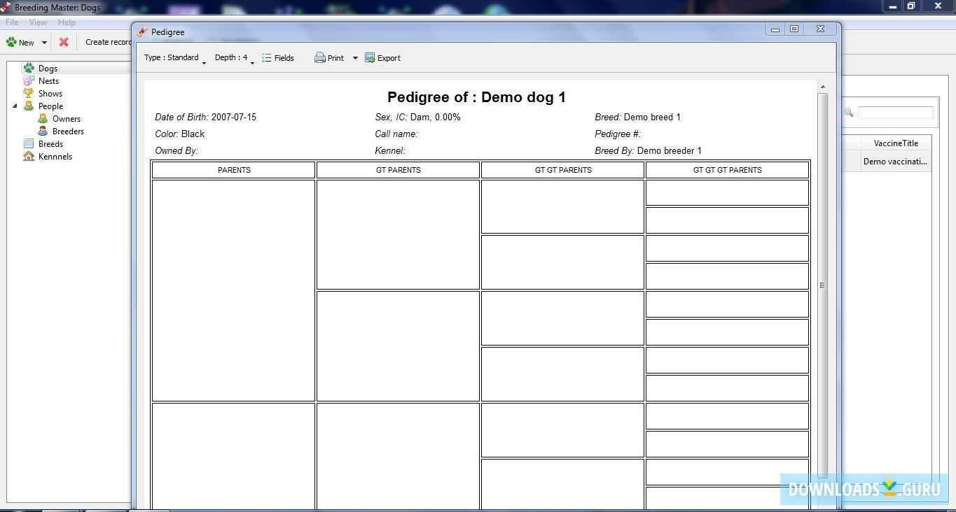Click the Color: Black text

click(180, 134)
